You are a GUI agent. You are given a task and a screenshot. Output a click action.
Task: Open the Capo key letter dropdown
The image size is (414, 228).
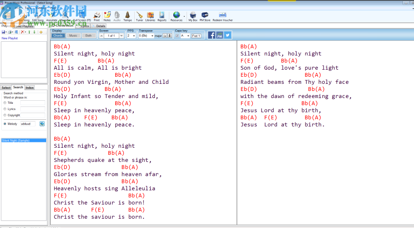point(188,36)
